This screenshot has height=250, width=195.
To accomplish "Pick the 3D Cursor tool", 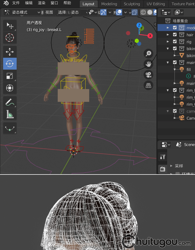I will 10,38.
